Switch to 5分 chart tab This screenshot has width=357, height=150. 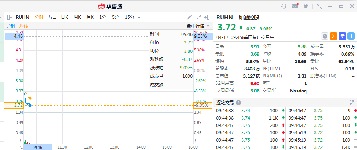coord(115,17)
